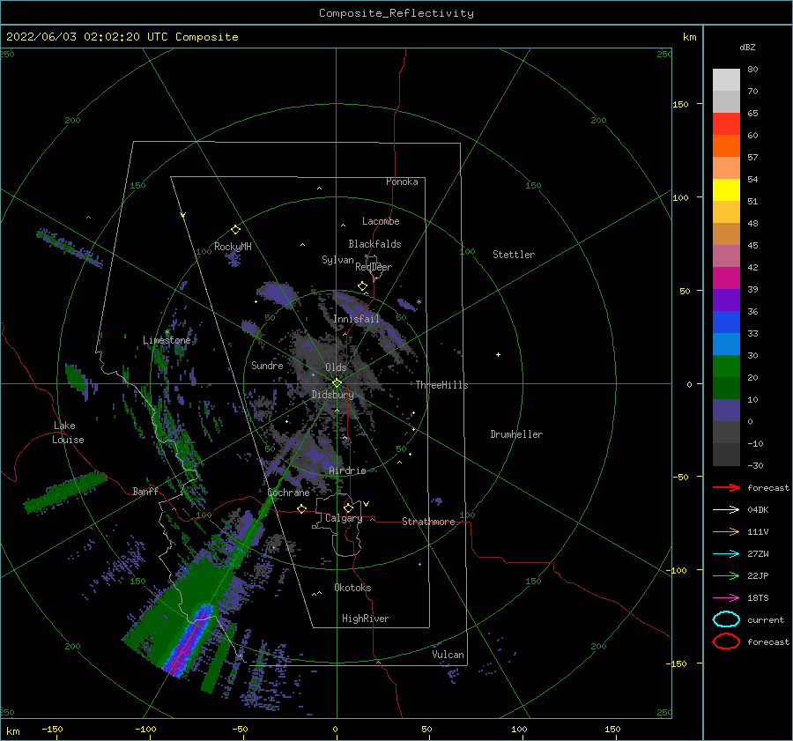Viewport: 793px width, 741px height.
Task: Click the RockyMH label
Action: (233, 247)
